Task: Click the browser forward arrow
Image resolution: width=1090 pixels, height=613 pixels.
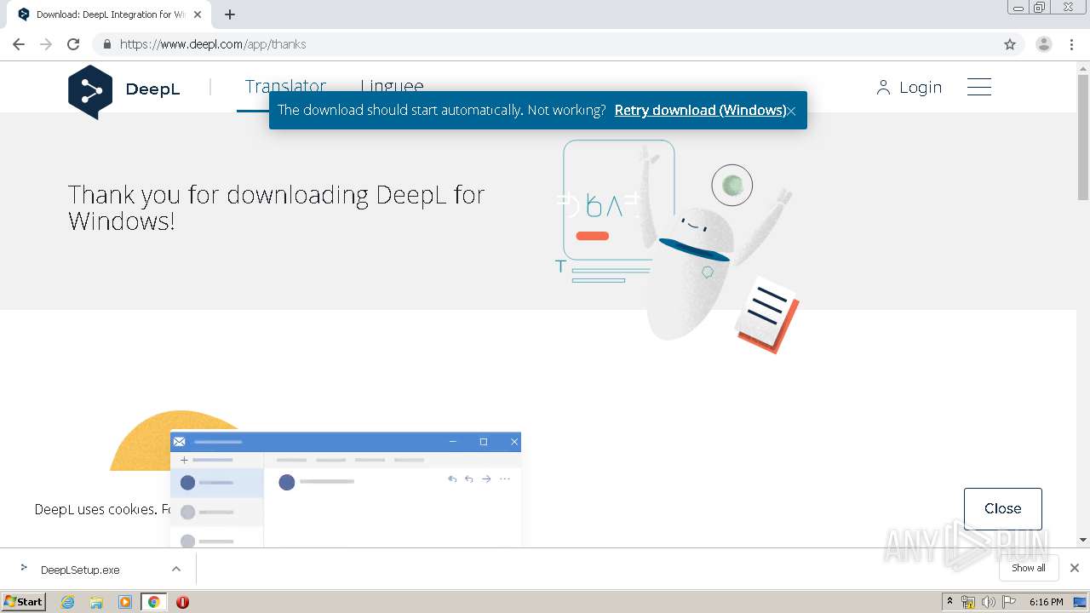Action: 46,44
